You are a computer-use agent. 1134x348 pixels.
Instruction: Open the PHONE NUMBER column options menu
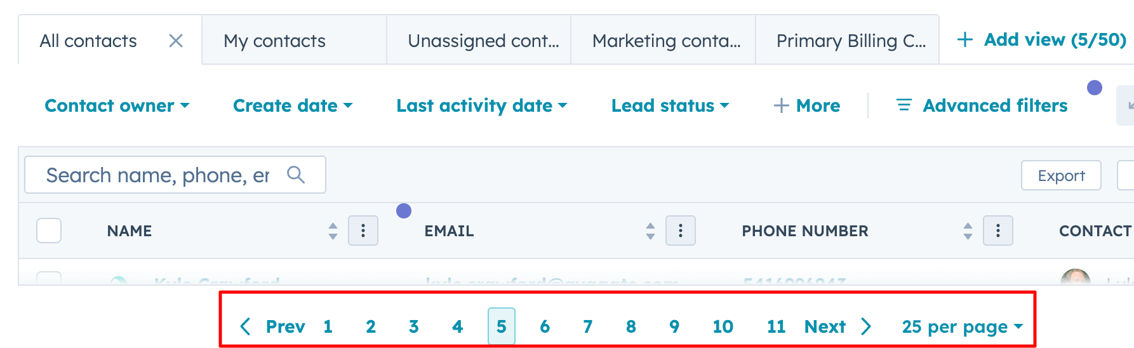click(x=998, y=231)
